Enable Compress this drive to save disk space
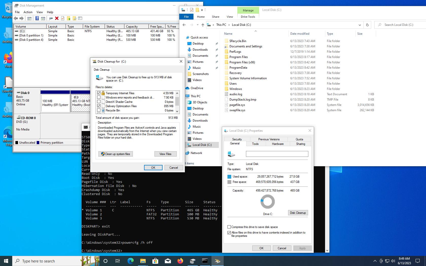 pyautogui.click(x=229, y=227)
